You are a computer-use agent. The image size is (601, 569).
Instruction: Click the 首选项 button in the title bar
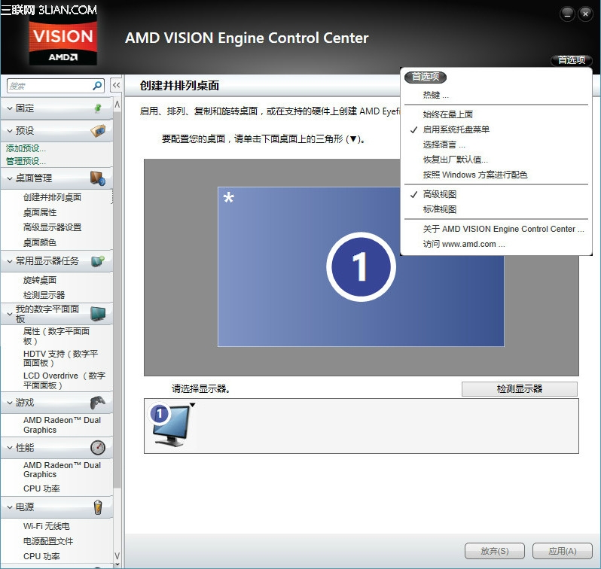[x=572, y=60]
